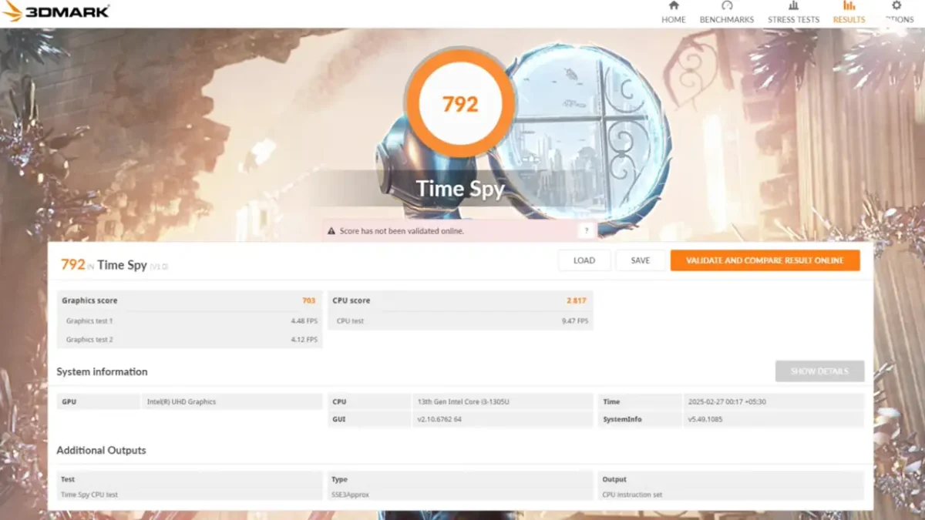Screen dimensions: 925x520
Task: Click the SystemInfo version v5.49.1085
Action: [x=705, y=419]
